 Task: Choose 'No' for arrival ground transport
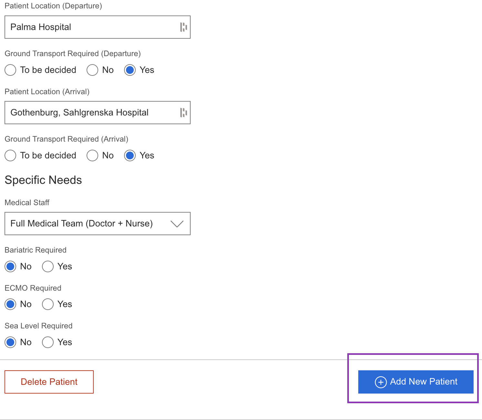[x=92, y=155]
